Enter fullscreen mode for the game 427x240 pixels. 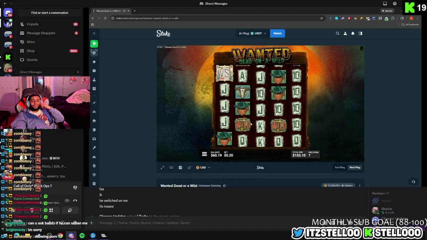tap(162, 168)
